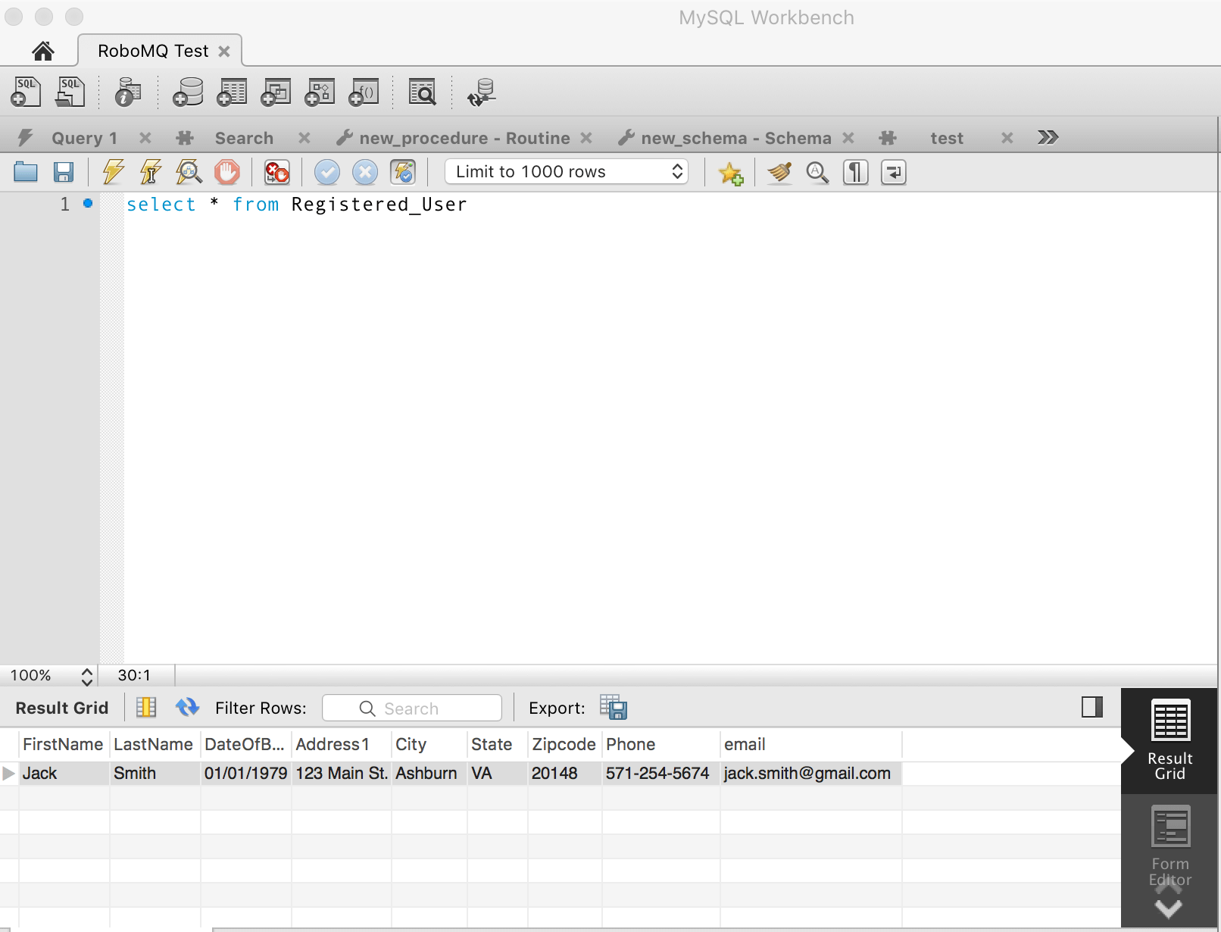Open script file folder icon

coord(26,173)
